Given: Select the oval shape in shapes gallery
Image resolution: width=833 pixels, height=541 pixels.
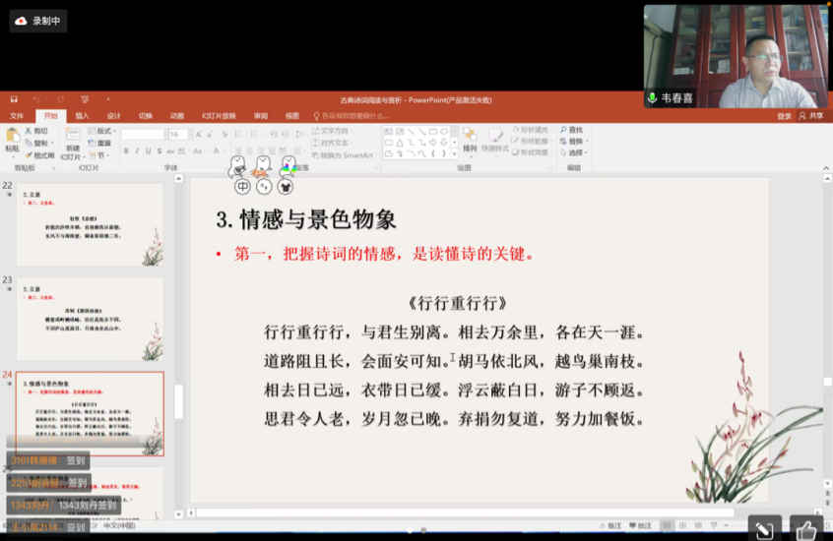Looking at the screenshot, I should [444, 131].
